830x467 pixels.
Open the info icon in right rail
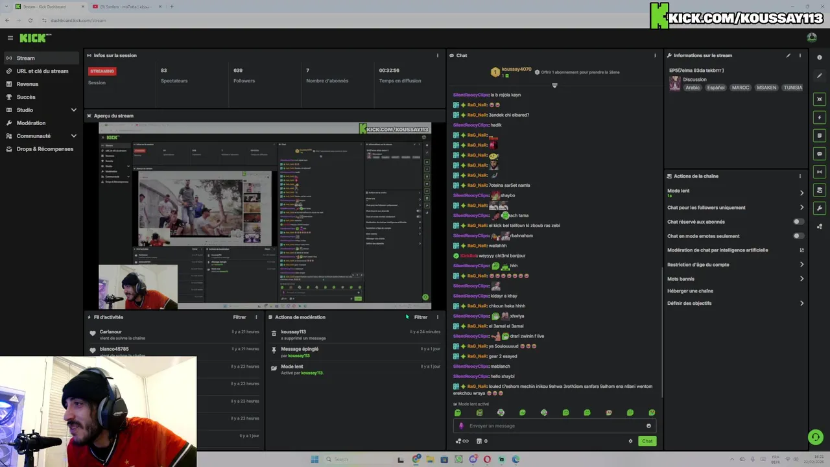click(820, 58)
